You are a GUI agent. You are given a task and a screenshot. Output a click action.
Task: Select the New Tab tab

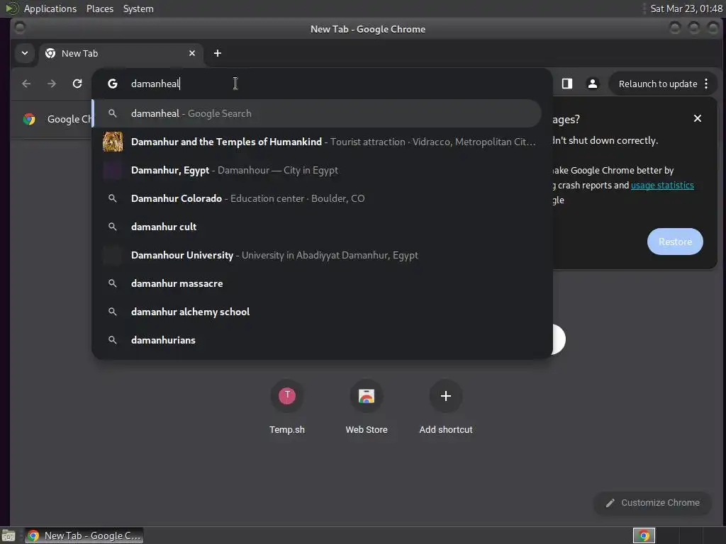click(121, 54)
